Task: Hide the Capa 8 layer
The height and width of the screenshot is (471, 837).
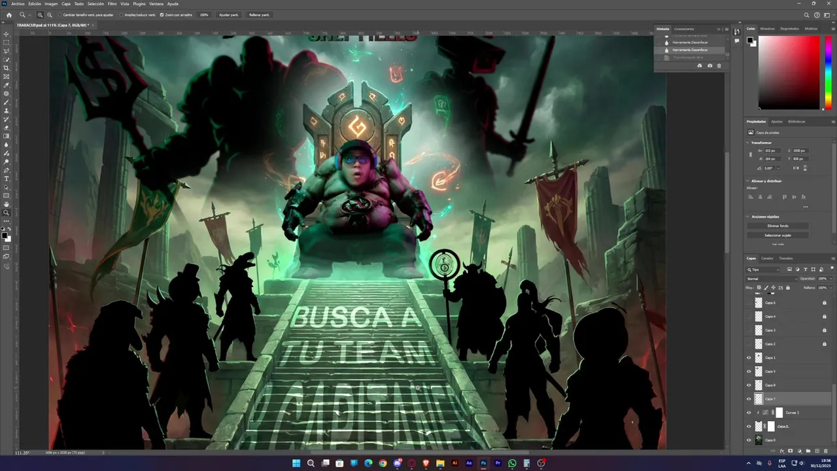Action: 749,385
